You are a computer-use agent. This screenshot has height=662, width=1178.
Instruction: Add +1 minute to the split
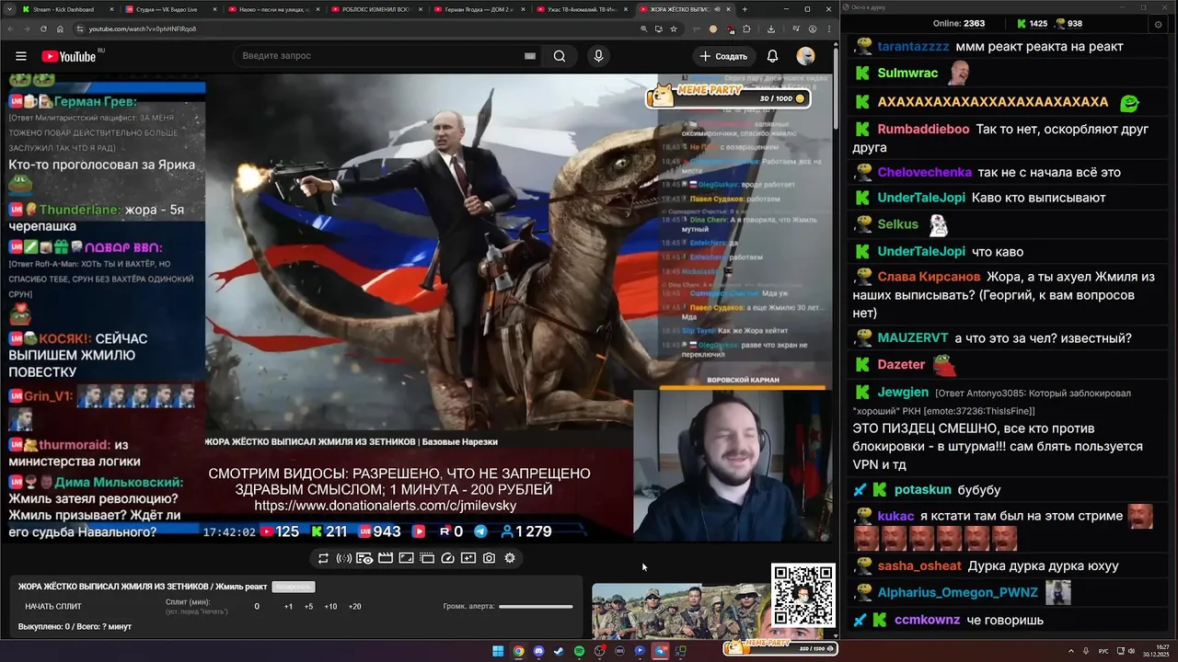288,607
